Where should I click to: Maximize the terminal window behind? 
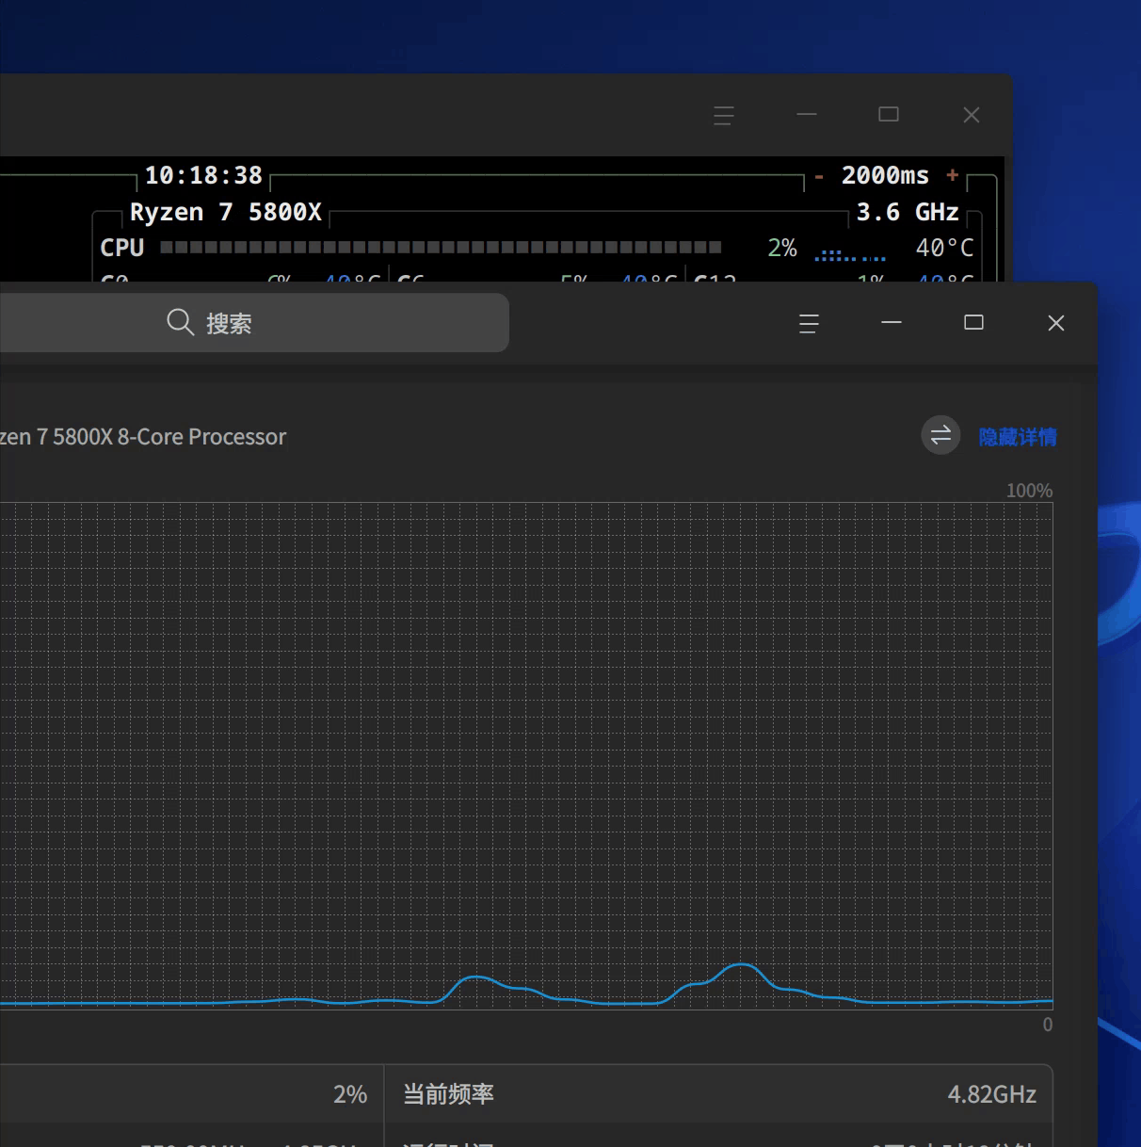[889, 115]
